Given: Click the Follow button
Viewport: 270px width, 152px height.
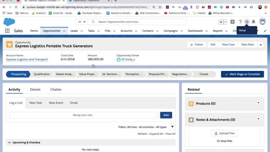Looking at the screenshot, I should point(196,45).
